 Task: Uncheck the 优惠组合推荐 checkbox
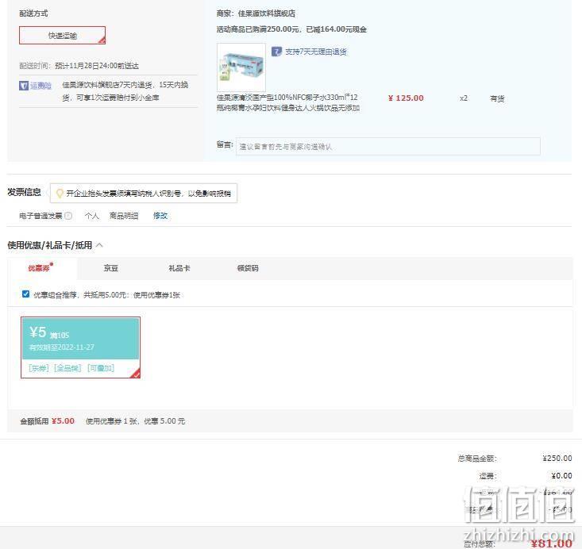click(x=25, y=294)
